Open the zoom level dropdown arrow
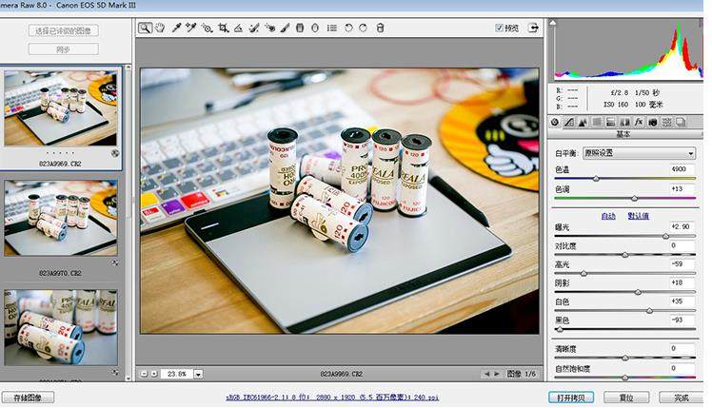Viewport: 712px width, 408px height. click(198, 374)
